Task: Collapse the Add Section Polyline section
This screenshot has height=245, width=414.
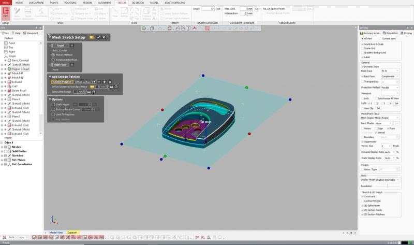Action: (x=50, y=77)
